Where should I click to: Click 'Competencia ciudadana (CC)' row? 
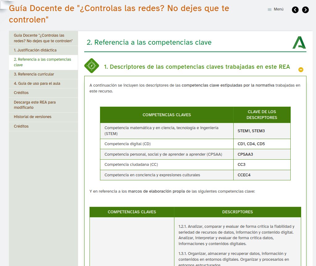(x=195, y=165)
